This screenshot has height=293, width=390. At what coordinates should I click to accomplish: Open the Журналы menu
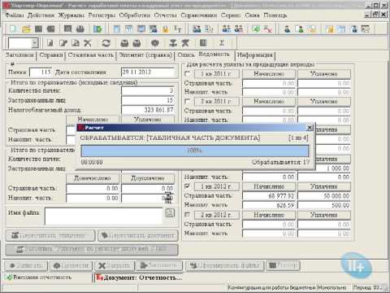71,15
